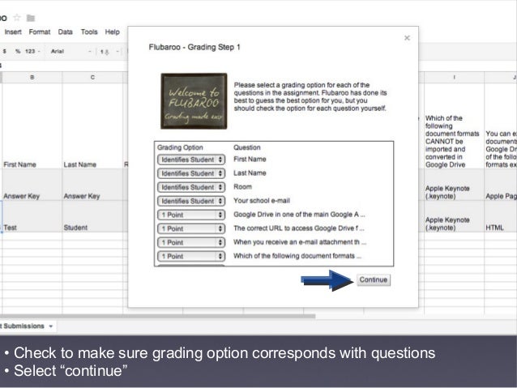The height and width of the screenshot is (388, 517).
Task: Click the percent format button
Action: pos(18,51)
